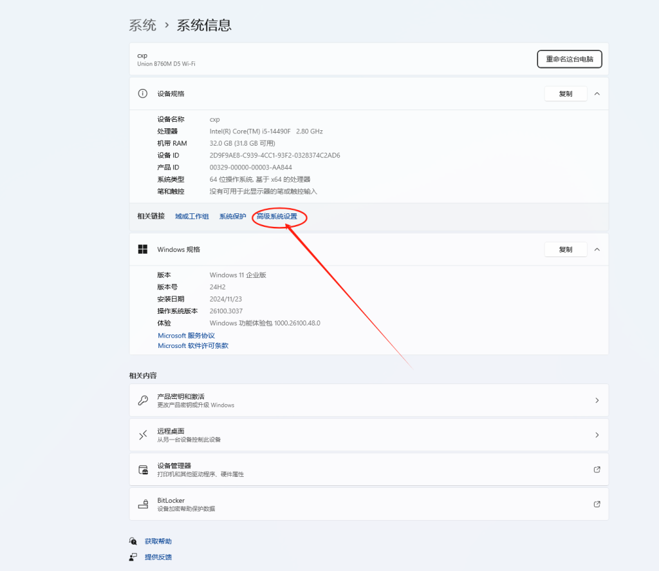Copy Windows specs with Windows 规格 复制 button

pyautogui.click(x=565, y=249)
